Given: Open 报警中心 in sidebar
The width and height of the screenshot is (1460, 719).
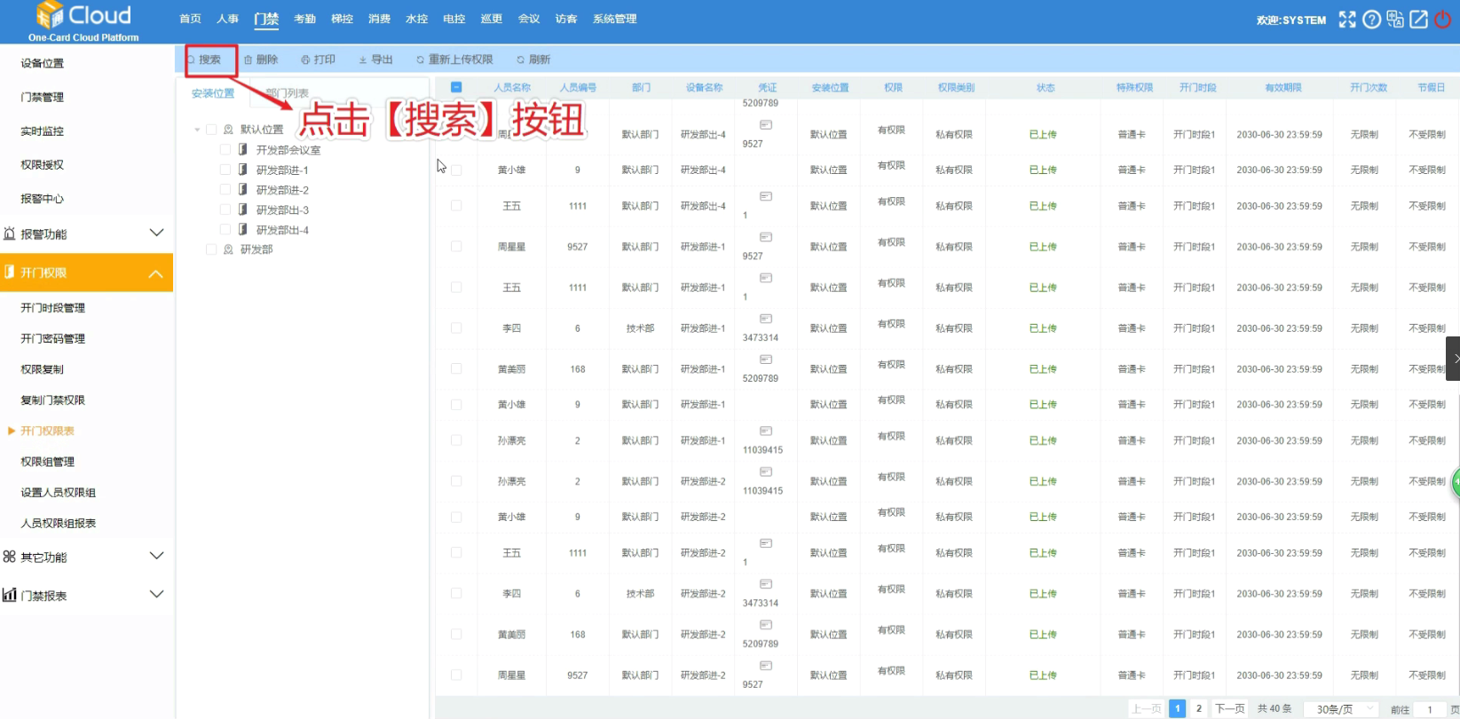Looking at the screenshot, I should (43, 199).
